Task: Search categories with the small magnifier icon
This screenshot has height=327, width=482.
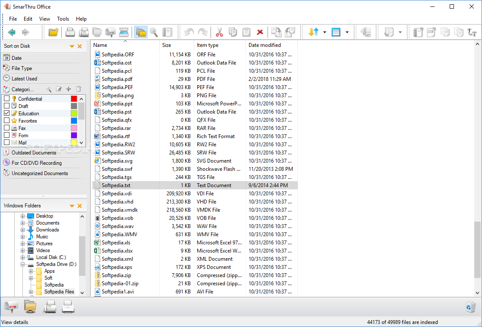Action: click(x=49, y=89)
